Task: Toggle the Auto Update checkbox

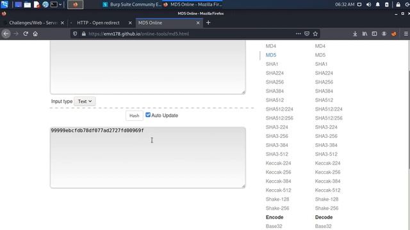Action: click(148, 115)
